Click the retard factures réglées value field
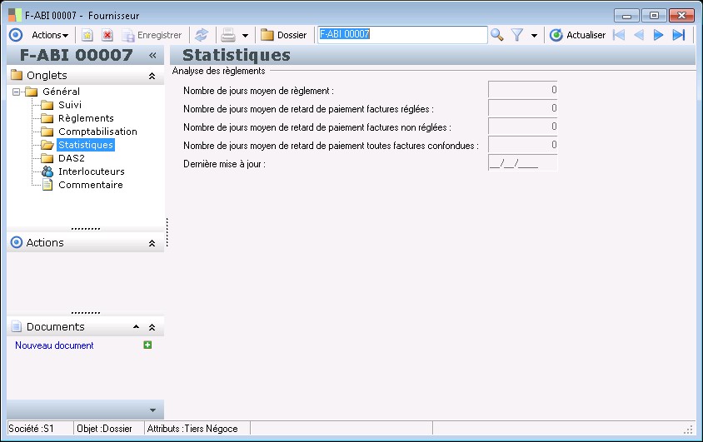The height and width of the screenshot is (442, 703). [x=523, y=108]
